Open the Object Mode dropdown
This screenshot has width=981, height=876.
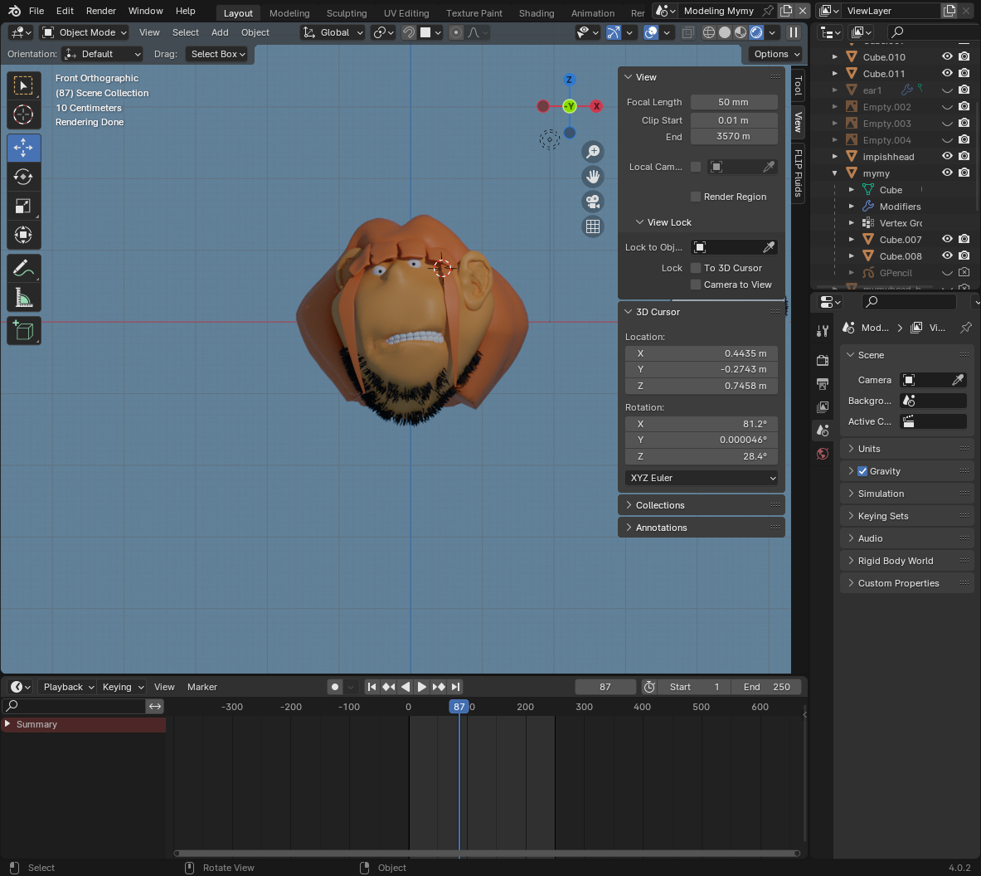pos(85,32)
